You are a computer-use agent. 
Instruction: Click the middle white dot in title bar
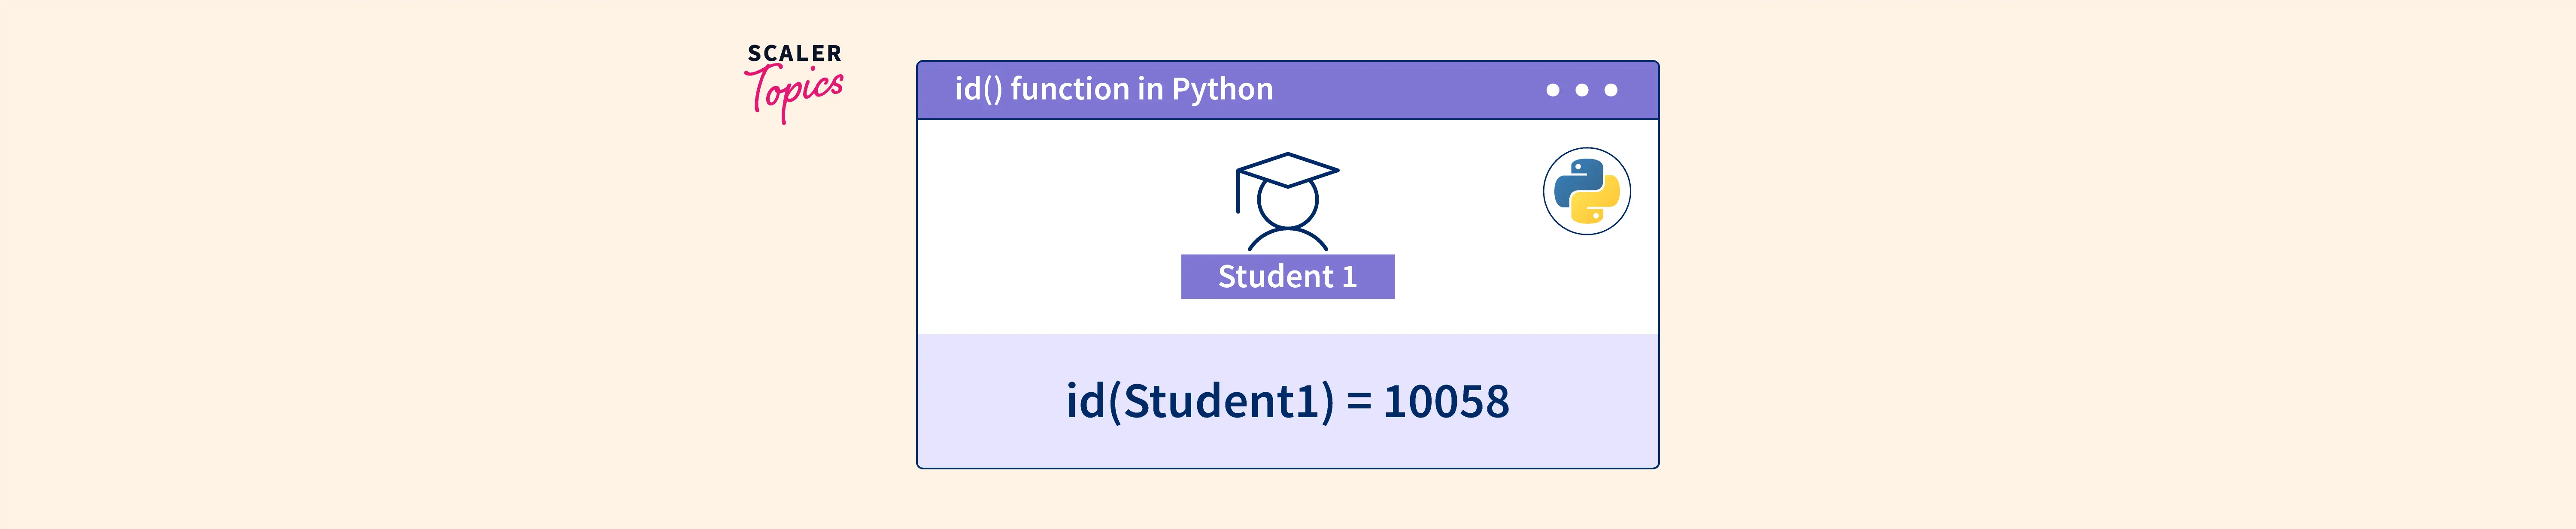(1581, 90)
